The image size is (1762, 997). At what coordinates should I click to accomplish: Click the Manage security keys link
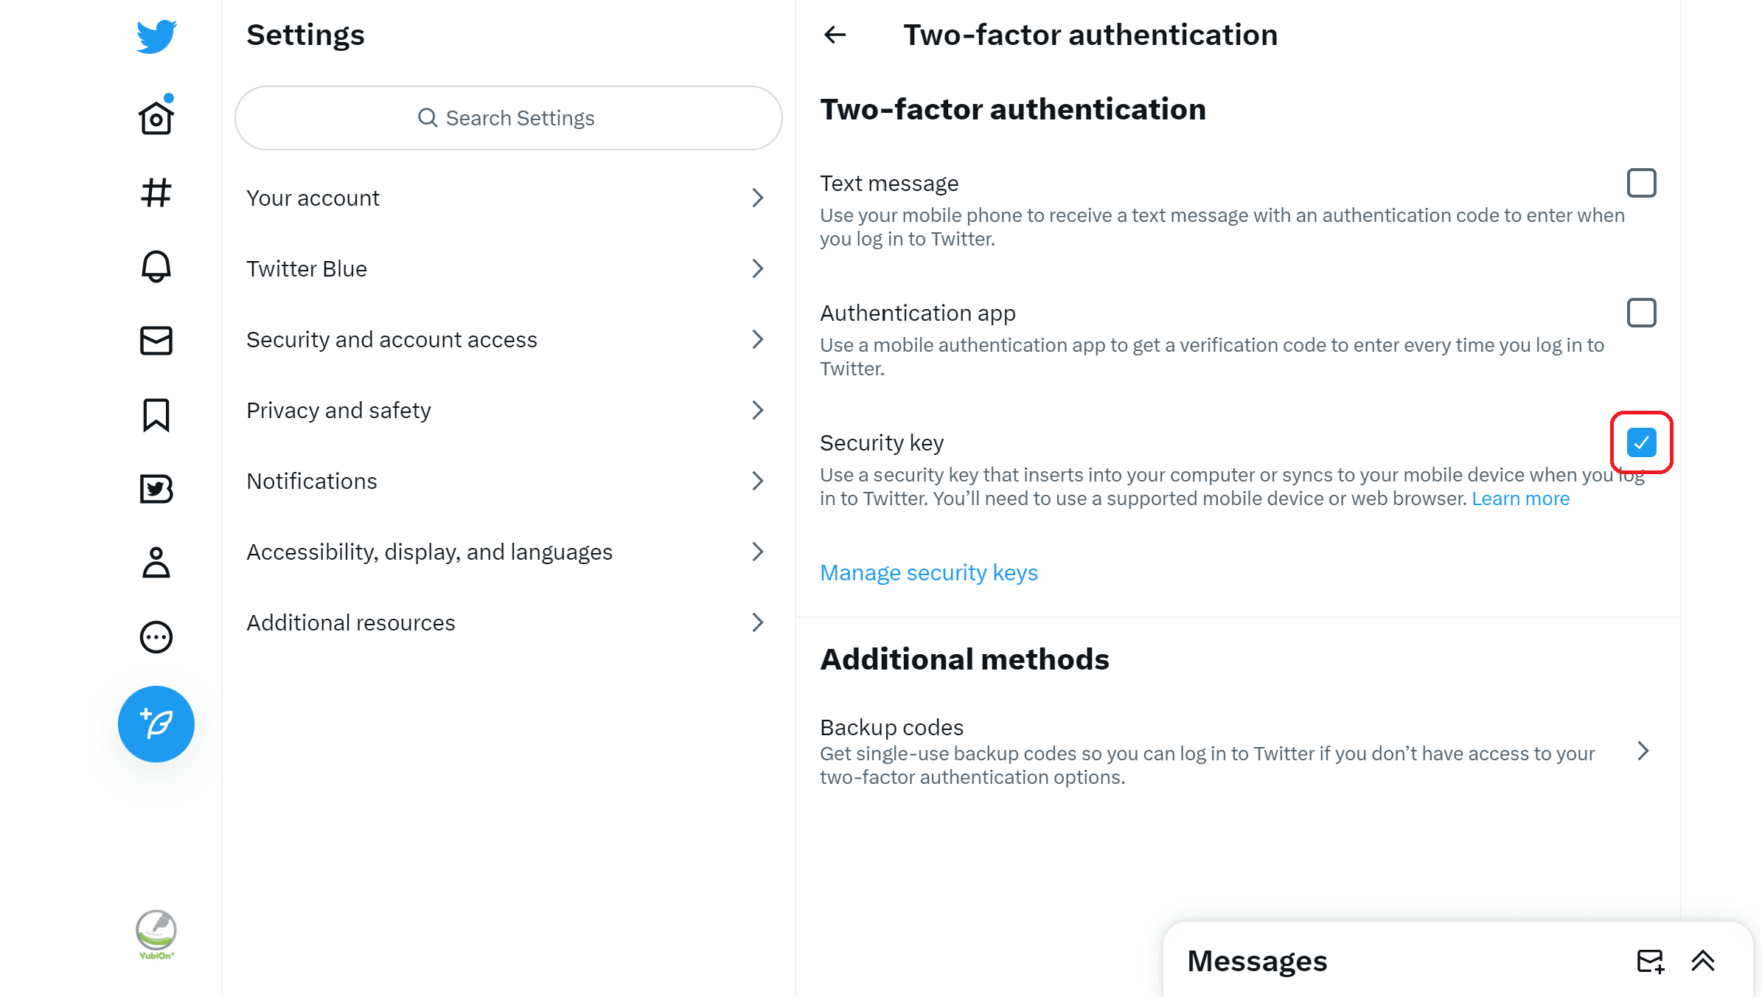[929, 573]
